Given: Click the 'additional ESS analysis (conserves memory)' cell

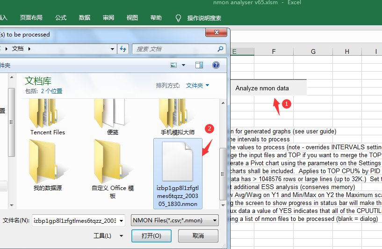Looking at the screenshot, I should click(294, 187).
